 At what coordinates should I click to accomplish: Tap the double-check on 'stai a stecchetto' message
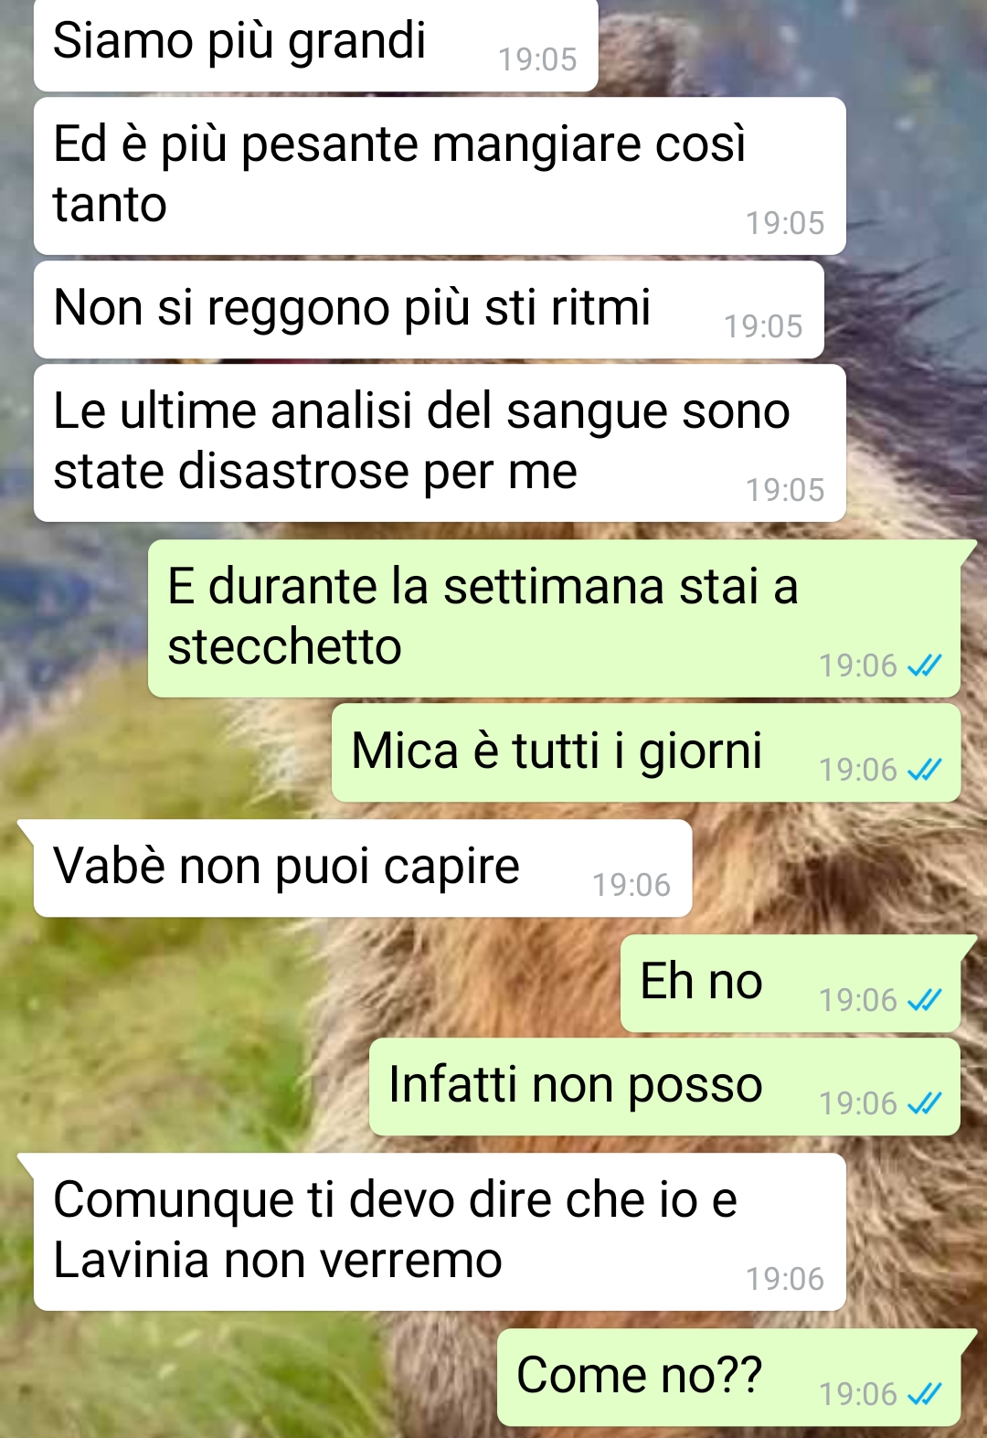click(924, 665)
